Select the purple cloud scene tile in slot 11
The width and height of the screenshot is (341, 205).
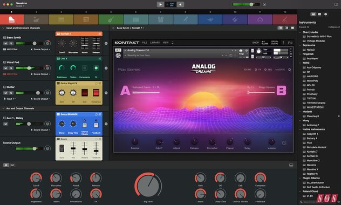[260, 19]
